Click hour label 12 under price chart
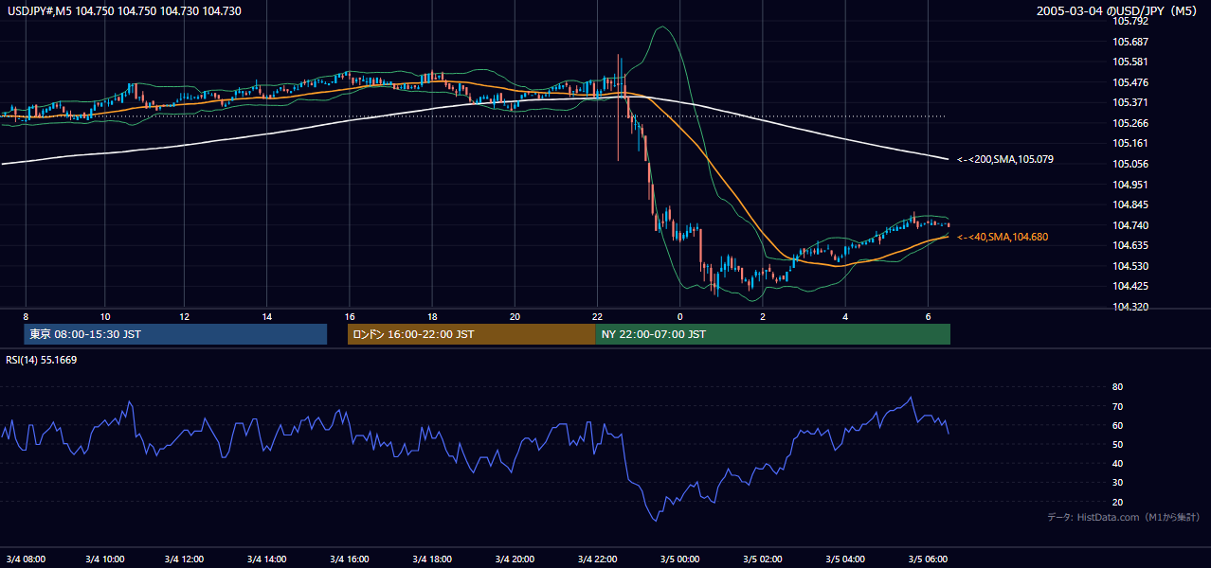Screen dimensions: 1211x568 [186, 316]
